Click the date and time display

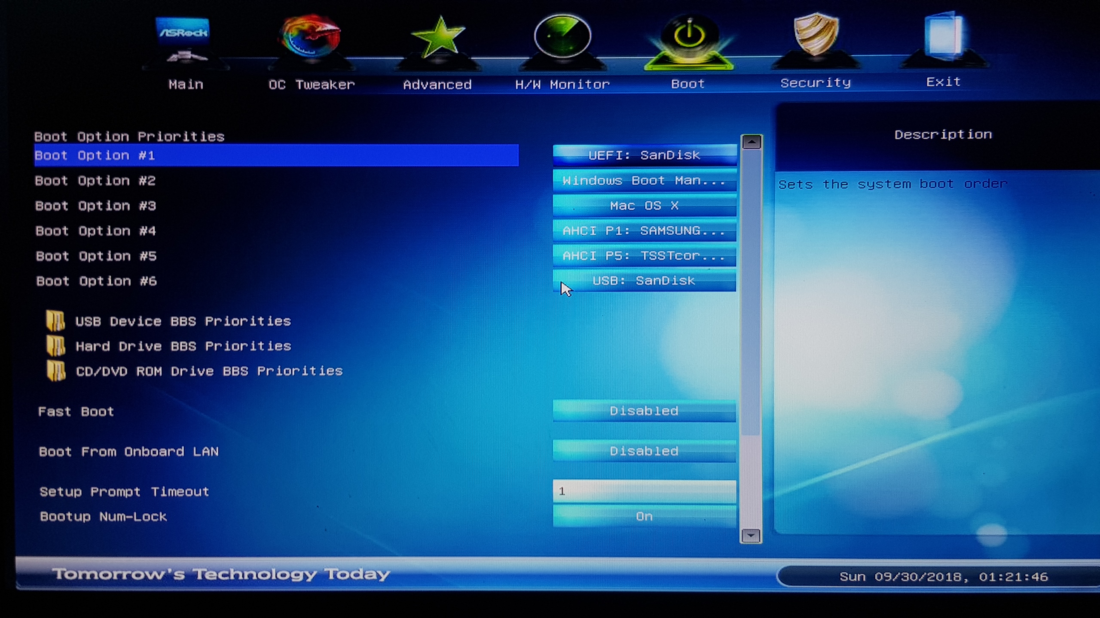[944, 576]
